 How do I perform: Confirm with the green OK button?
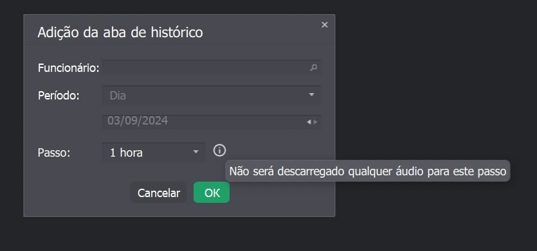click(x=212, y=193)
